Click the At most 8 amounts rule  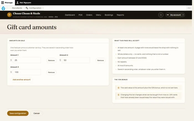point(125,66)
